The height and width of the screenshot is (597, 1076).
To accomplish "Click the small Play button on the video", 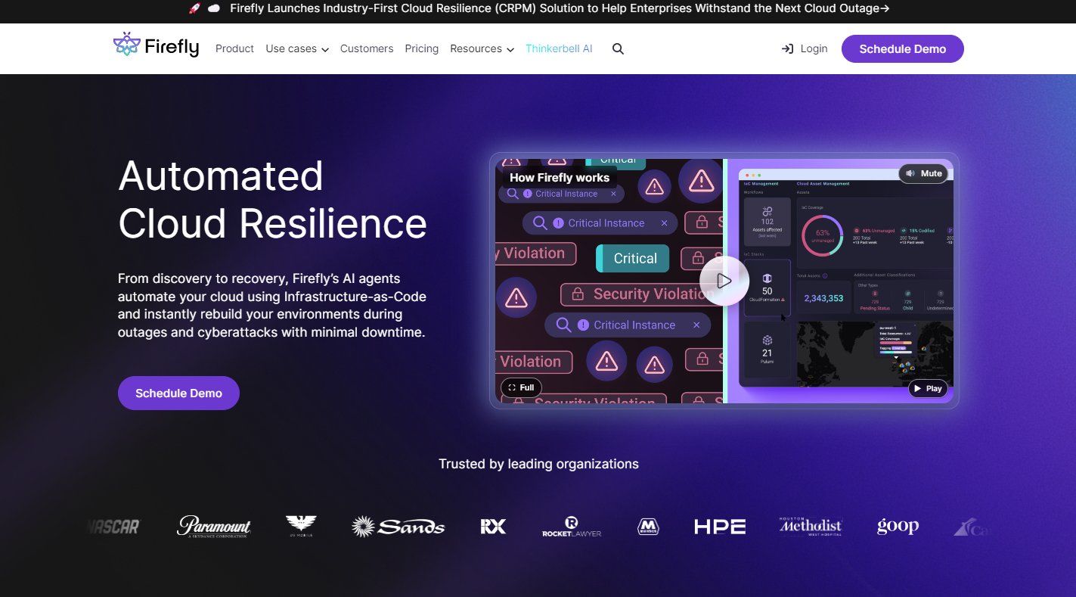I will [928, 388].
